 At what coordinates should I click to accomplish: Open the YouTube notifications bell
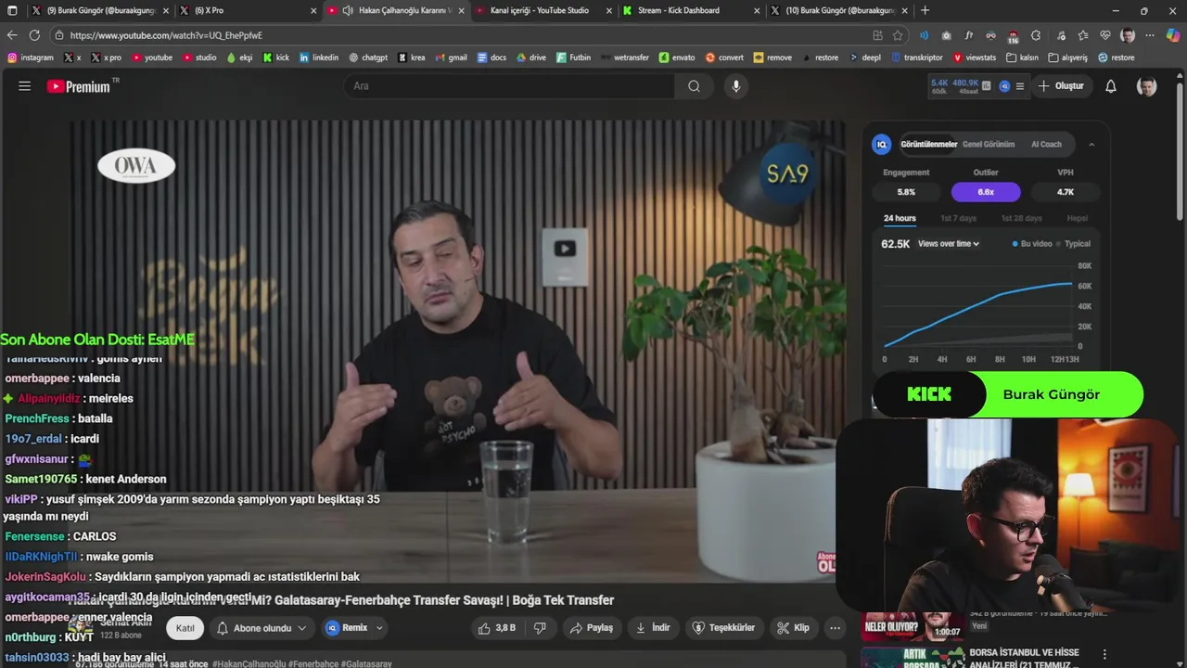[1111, 86]
